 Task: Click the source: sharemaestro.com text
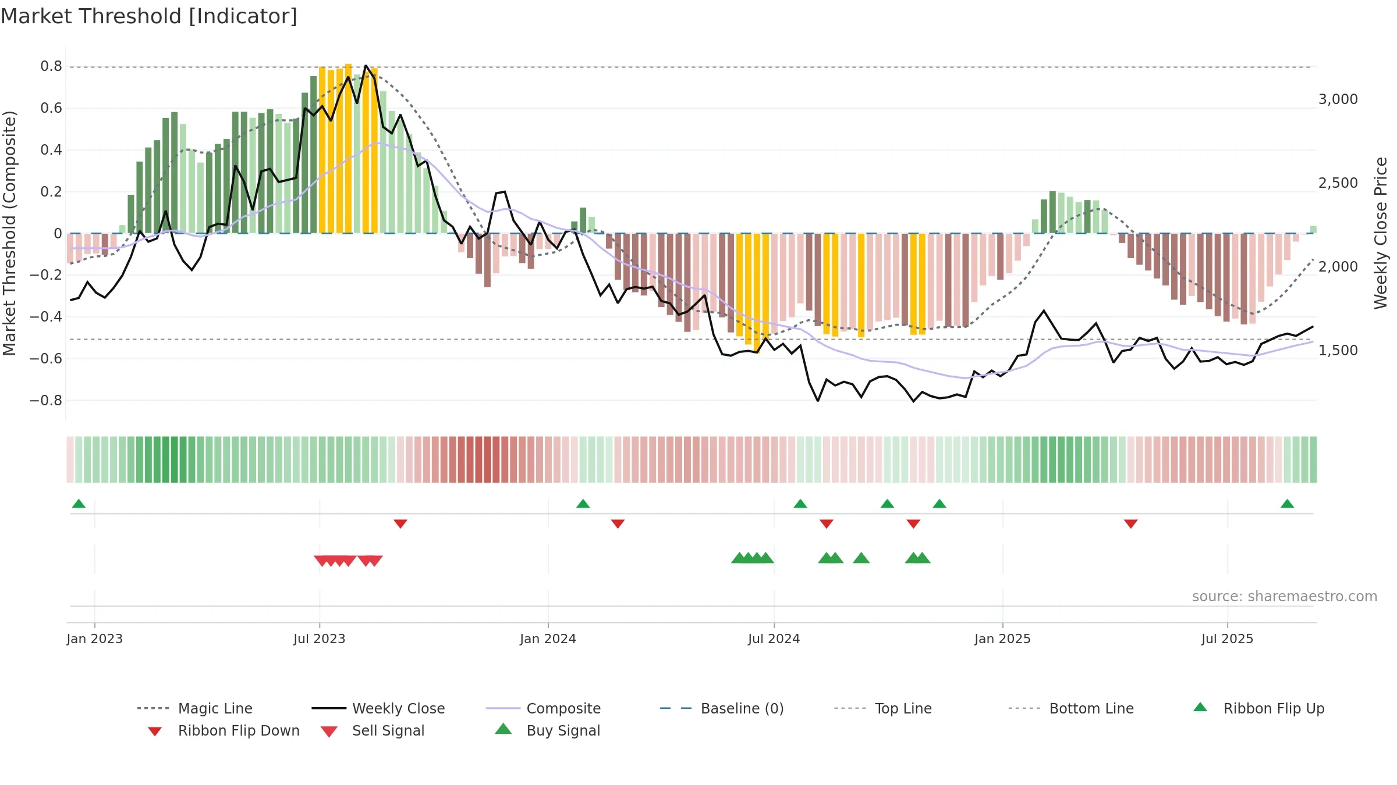coord(1285,597)
